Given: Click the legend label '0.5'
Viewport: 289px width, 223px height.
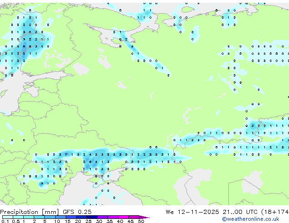Looking at the screenshot, I should click(16, 221).
